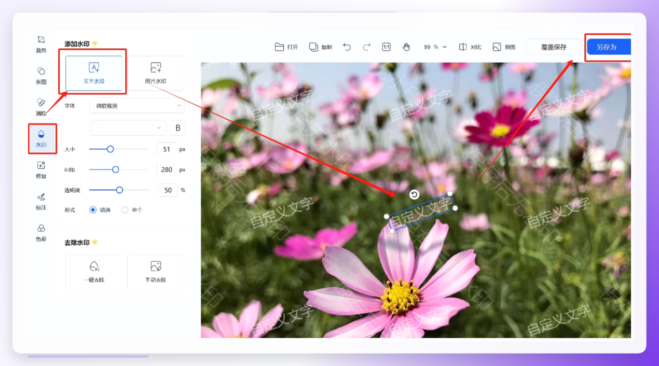Select the 修复 repair tool
This screenshot has height=366, width=659.
(41, 170)
